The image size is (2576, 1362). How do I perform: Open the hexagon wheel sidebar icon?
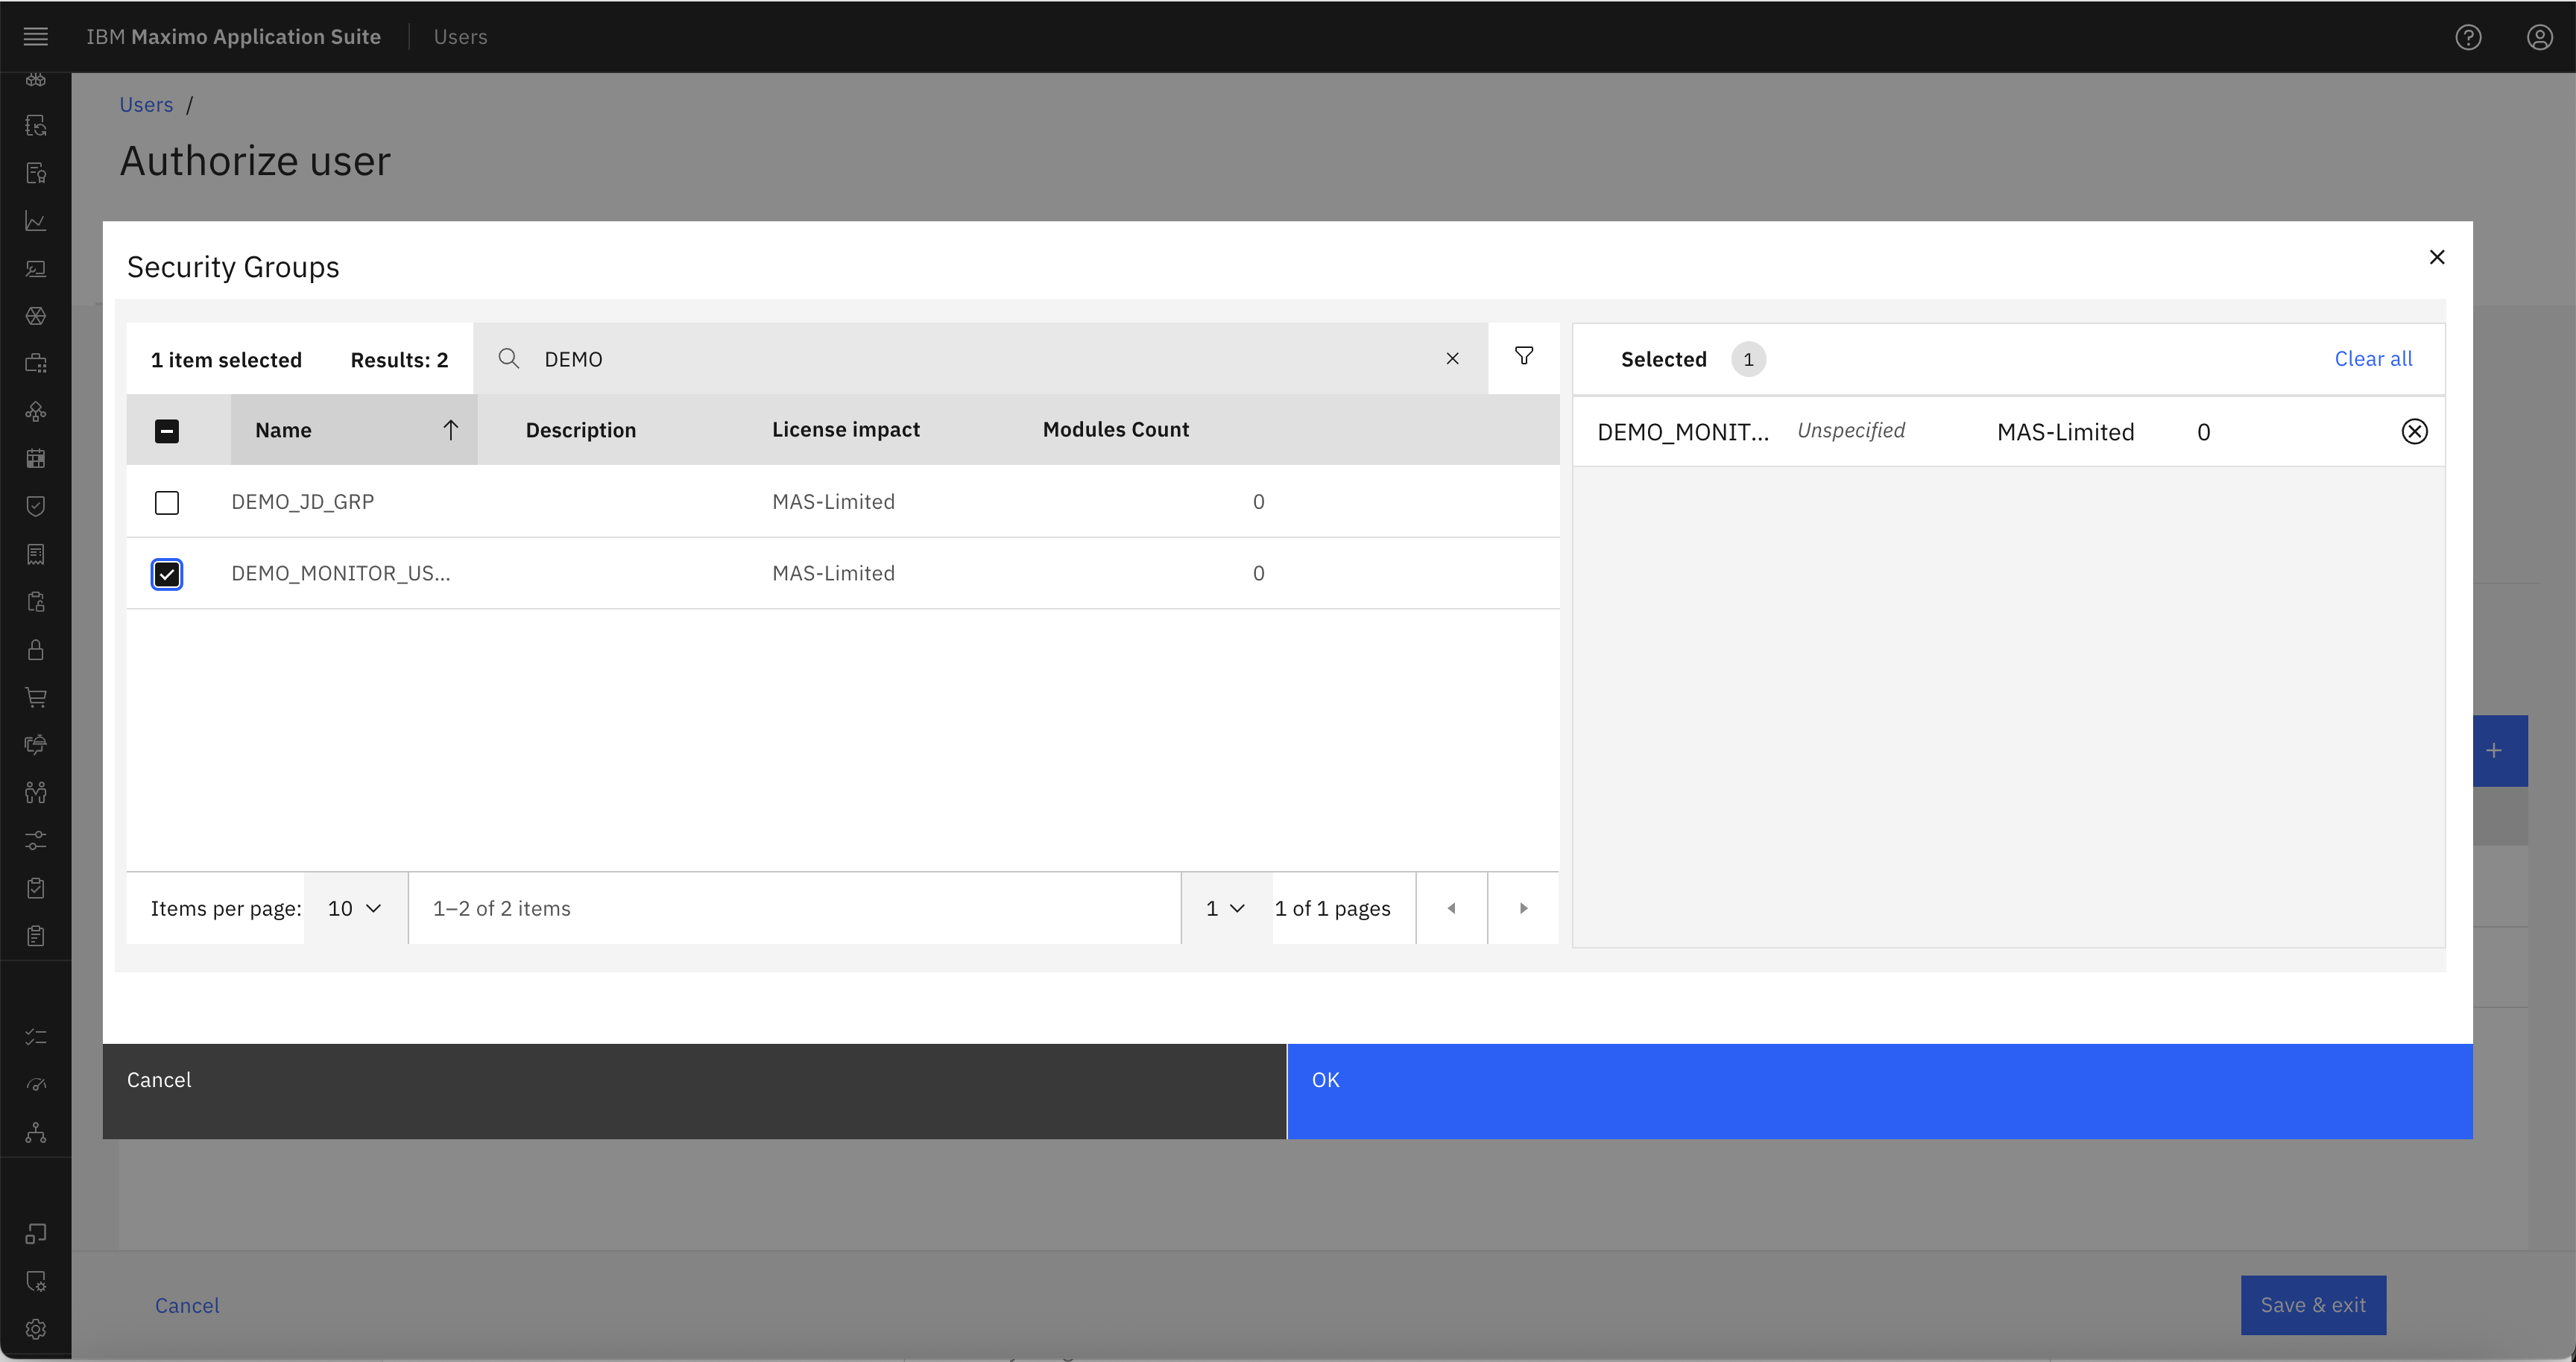pyautogui.click(x=36, y=316)
